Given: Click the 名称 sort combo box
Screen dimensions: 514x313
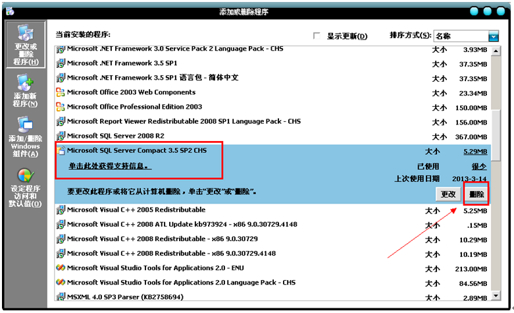Looking at the screenshot, I should pos(466,36).
